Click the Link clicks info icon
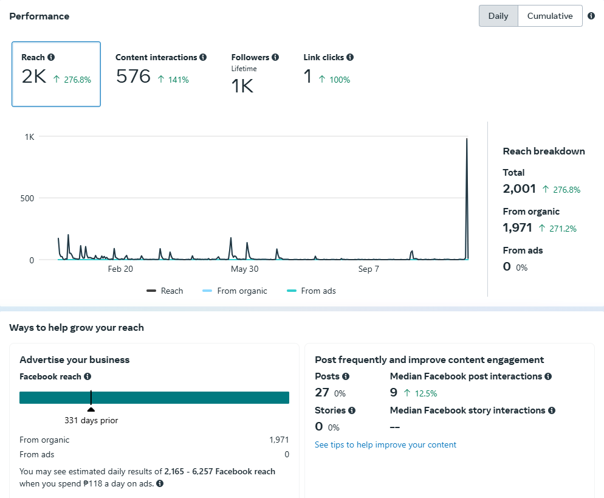 350,57
